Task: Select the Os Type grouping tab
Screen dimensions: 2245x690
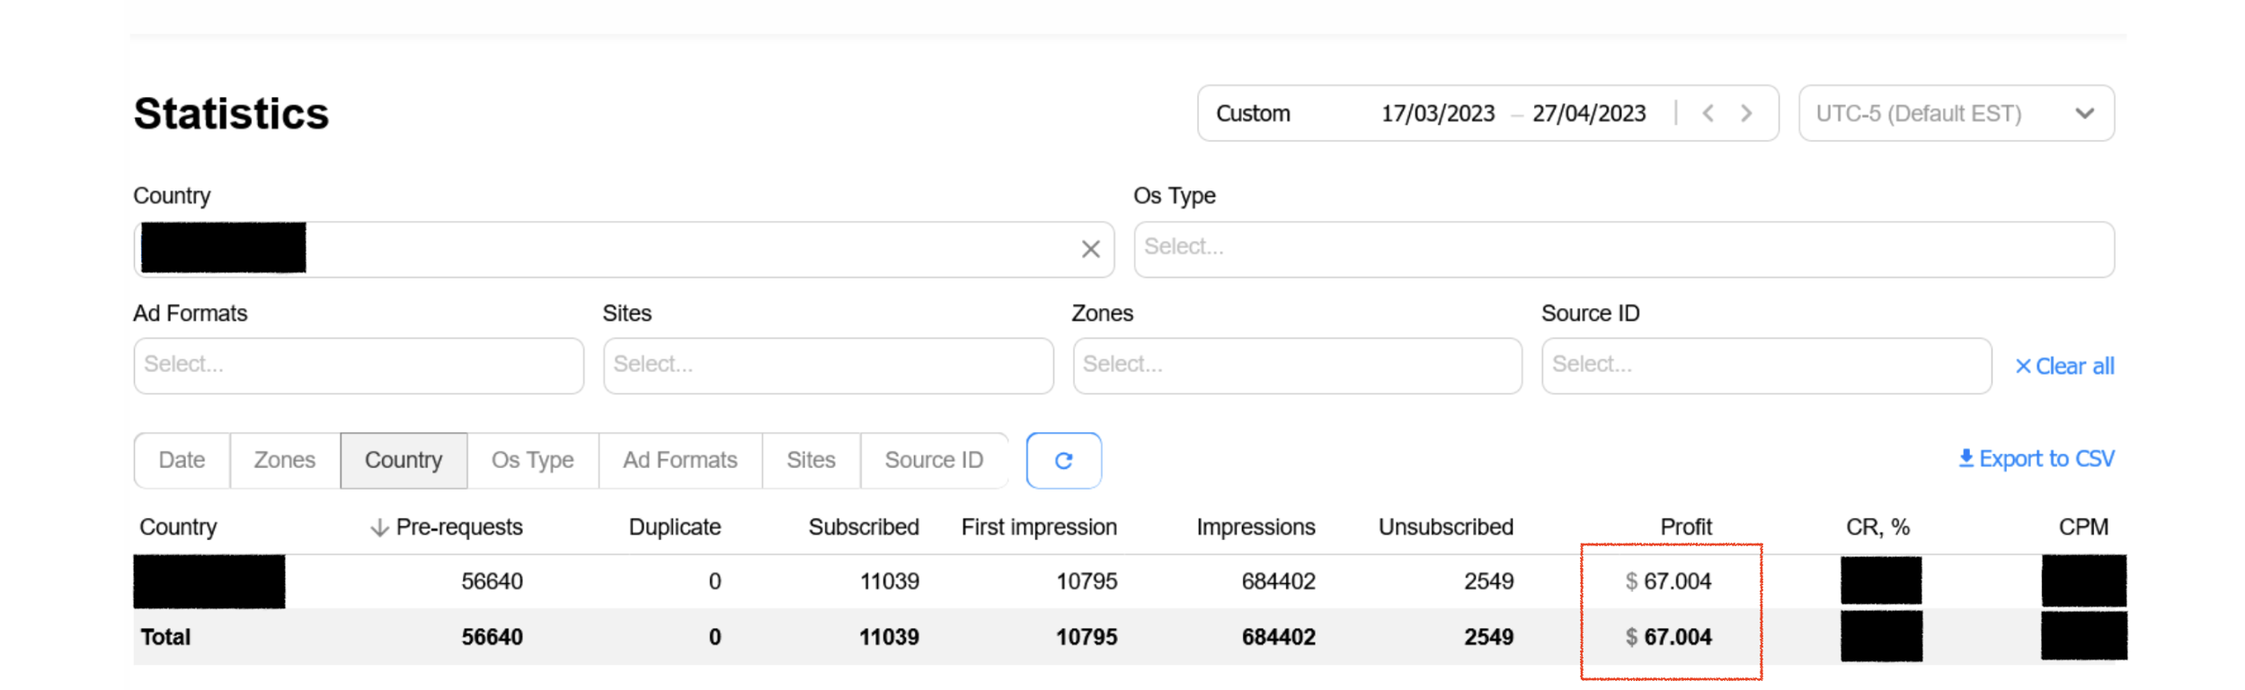Action: coord(532,461)
